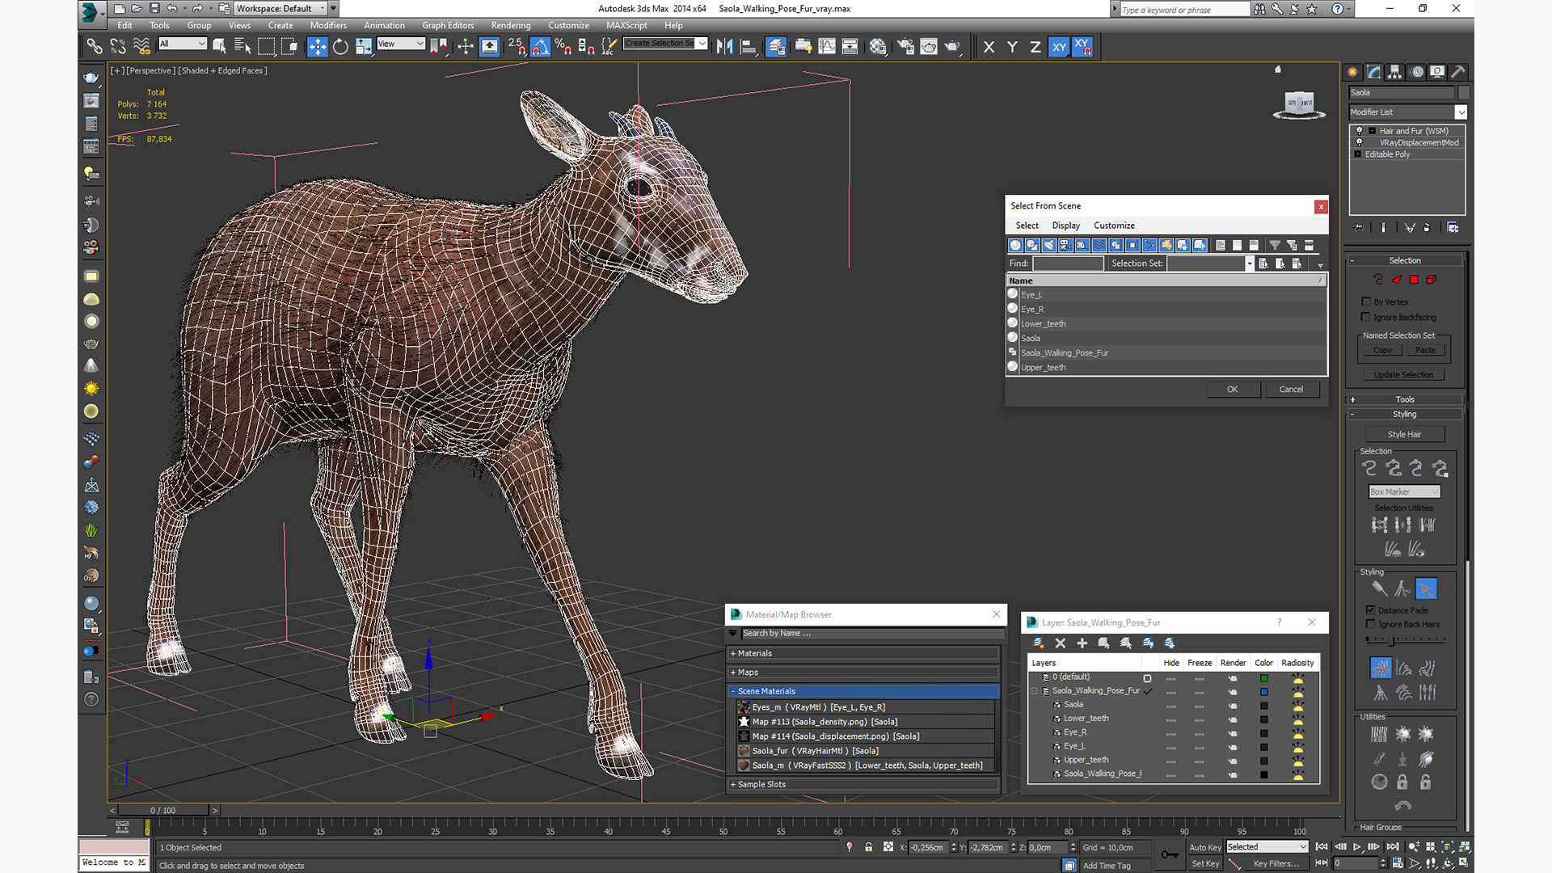Create a new layer in the Layer dialog

point(1038,643)
